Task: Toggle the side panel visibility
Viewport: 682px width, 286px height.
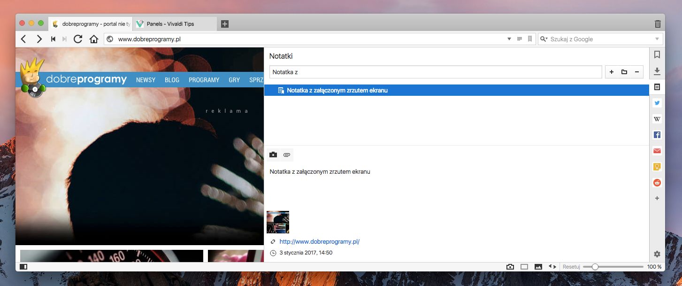Action: [x=23, y=267]
